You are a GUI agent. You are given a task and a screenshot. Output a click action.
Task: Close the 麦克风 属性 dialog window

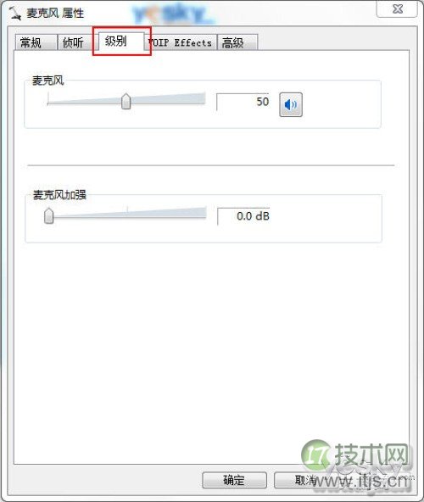coord(397,8)
